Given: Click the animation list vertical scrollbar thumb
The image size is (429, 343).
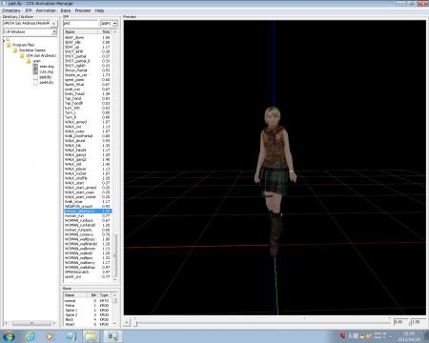Looking at the screenshot, I should tap(115, 255).
